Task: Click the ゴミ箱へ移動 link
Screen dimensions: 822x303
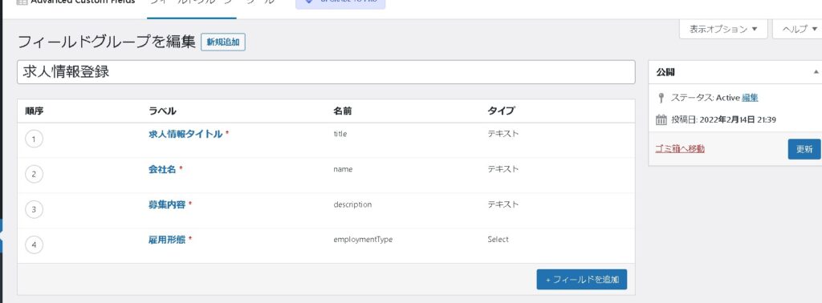Action: 680,148
